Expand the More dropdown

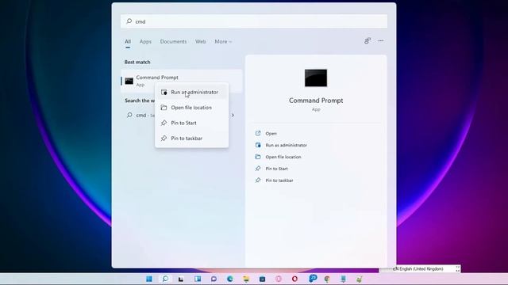click(x=223, y=42)
